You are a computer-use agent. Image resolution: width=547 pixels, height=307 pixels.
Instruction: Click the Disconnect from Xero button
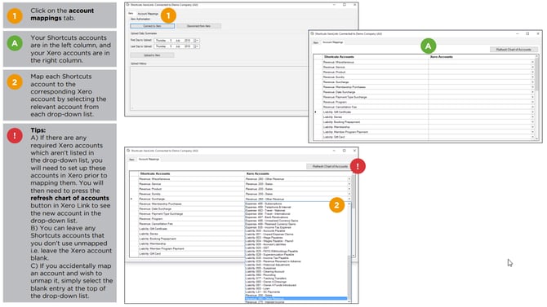pos(199,26)
